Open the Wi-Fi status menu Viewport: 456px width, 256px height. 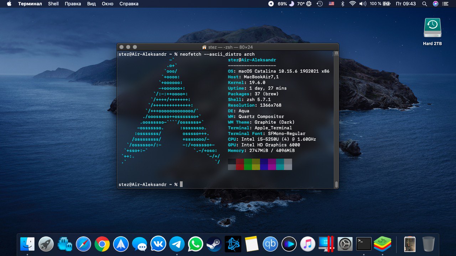click(x=353, y=4)
